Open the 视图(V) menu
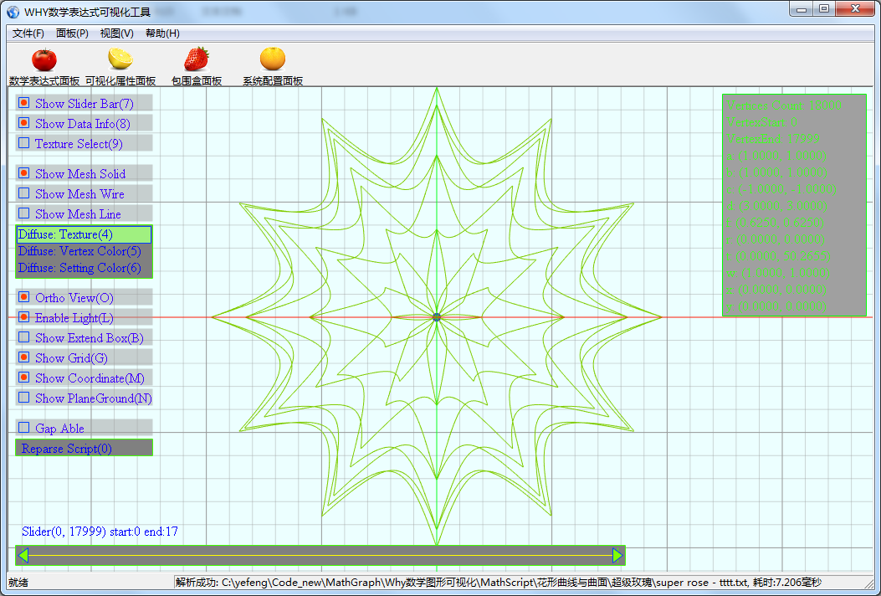The image size is (881, 596). [x=116, y=33]
